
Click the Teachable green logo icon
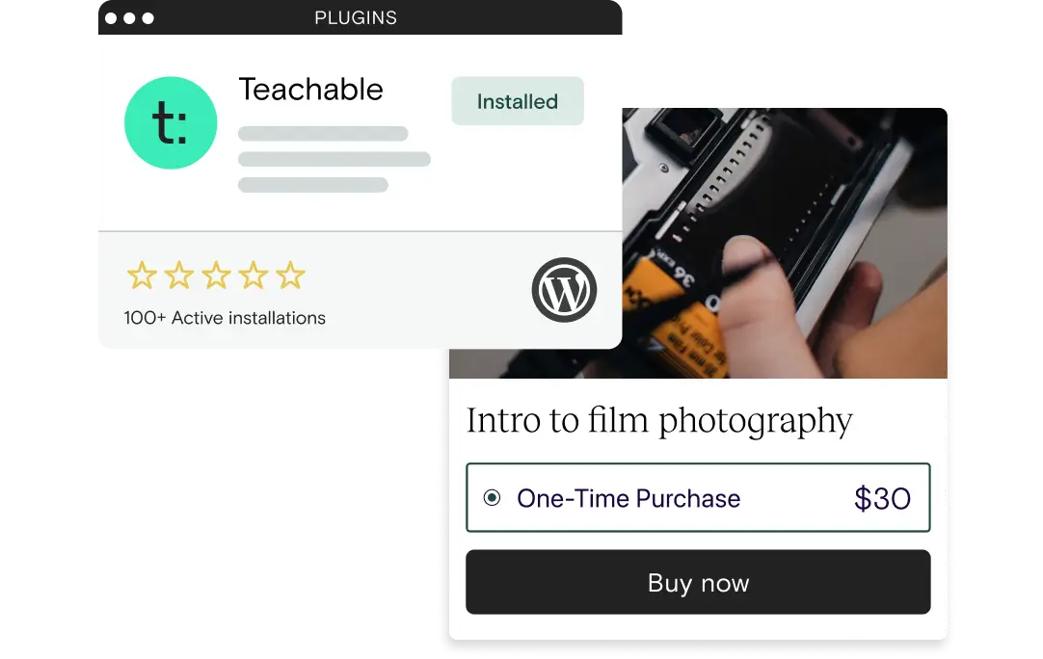pos(171,122)
